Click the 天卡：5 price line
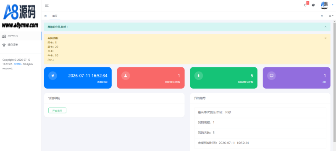336x151 pixels. pyautogui.click(x=52, y=43)
